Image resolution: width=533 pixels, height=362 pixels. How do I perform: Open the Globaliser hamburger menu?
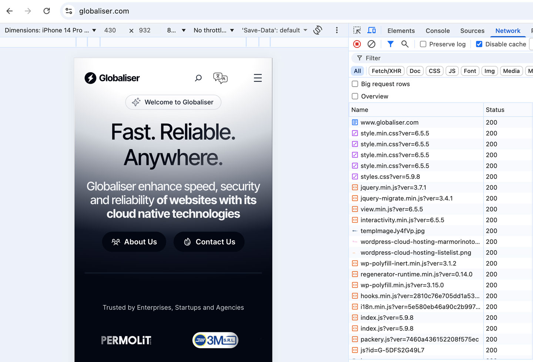(258, 78)
